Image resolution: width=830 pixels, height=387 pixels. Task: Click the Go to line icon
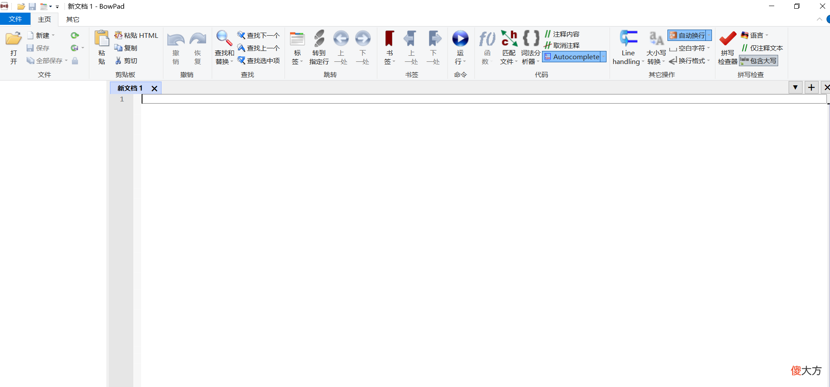pyautogui.click(x=319, y=38)
